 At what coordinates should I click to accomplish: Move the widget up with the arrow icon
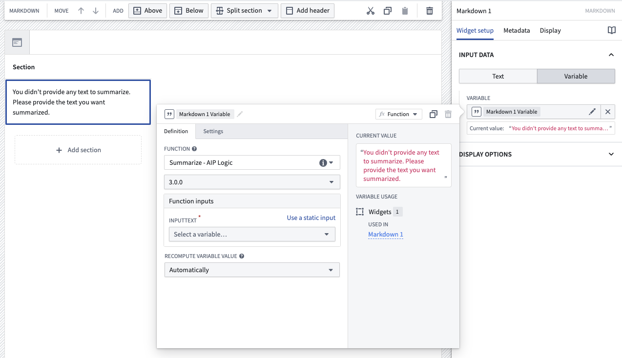click(81, 10)
